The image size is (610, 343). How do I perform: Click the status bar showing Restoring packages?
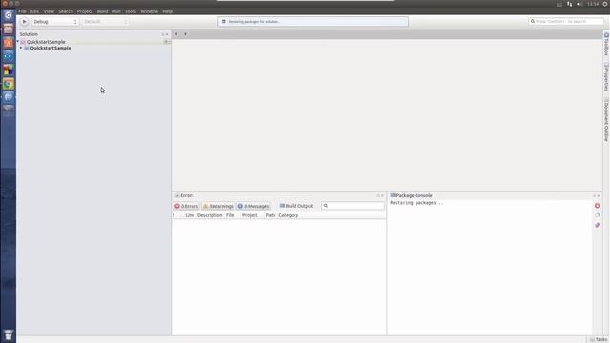point(314,22)
